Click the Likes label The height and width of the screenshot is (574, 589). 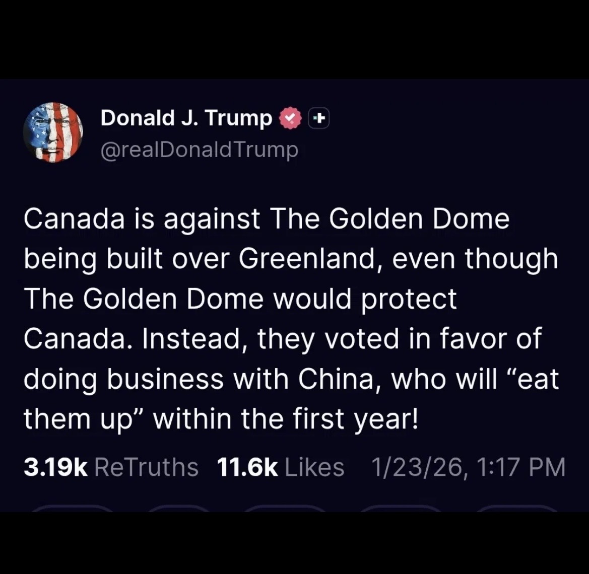coord(314,467)
